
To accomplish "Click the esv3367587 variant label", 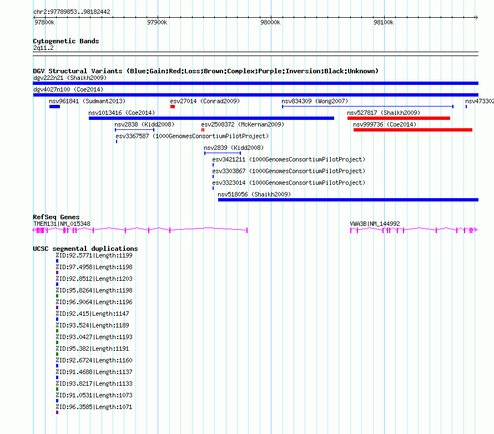I will pos(192,136).
